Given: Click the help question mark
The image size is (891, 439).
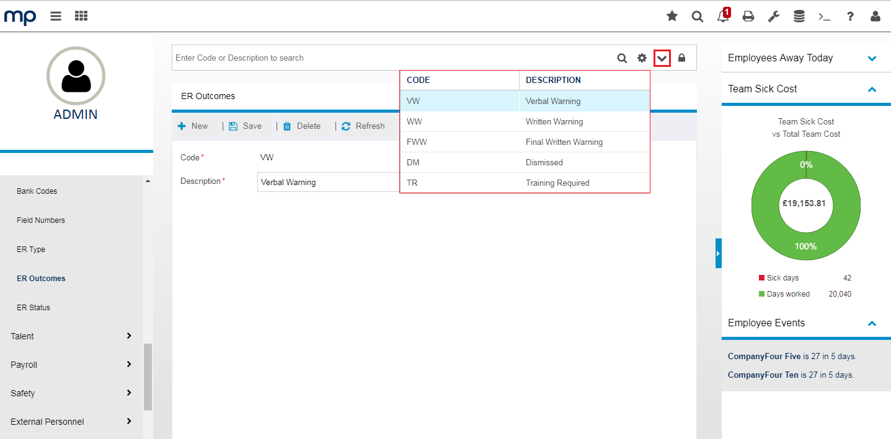Looking at the screenshot, I should pos(851,17).
